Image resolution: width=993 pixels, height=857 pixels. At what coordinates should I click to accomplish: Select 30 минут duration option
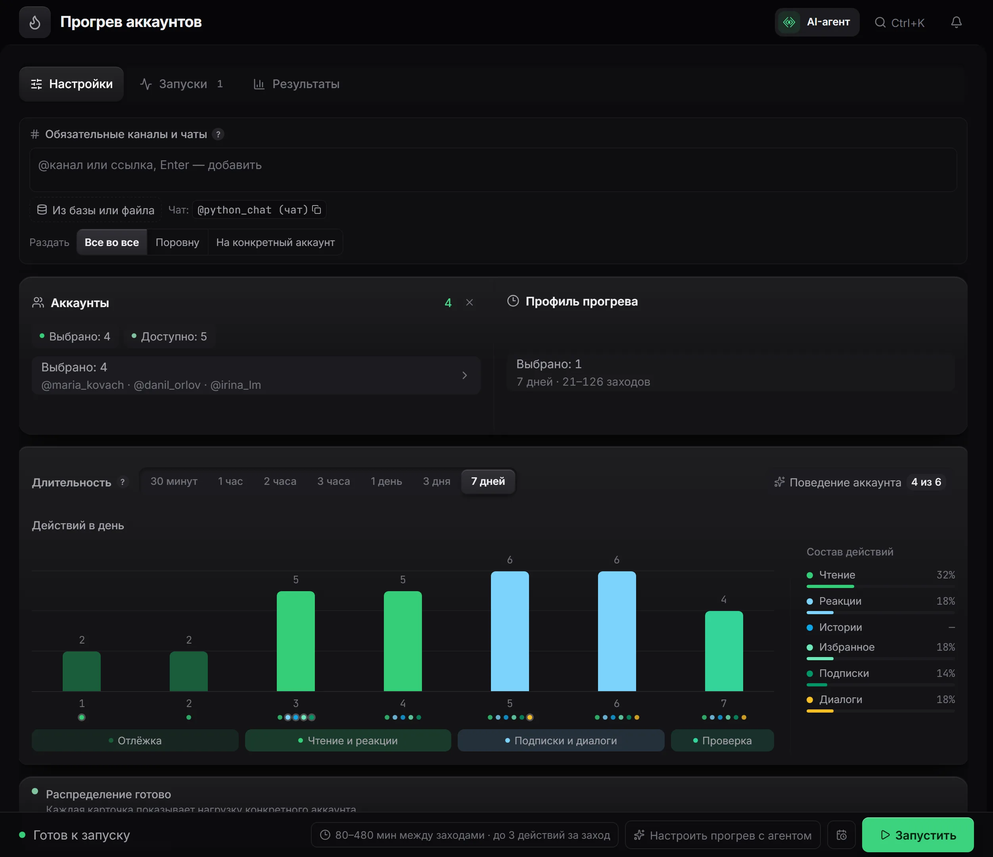click(174, 481)
